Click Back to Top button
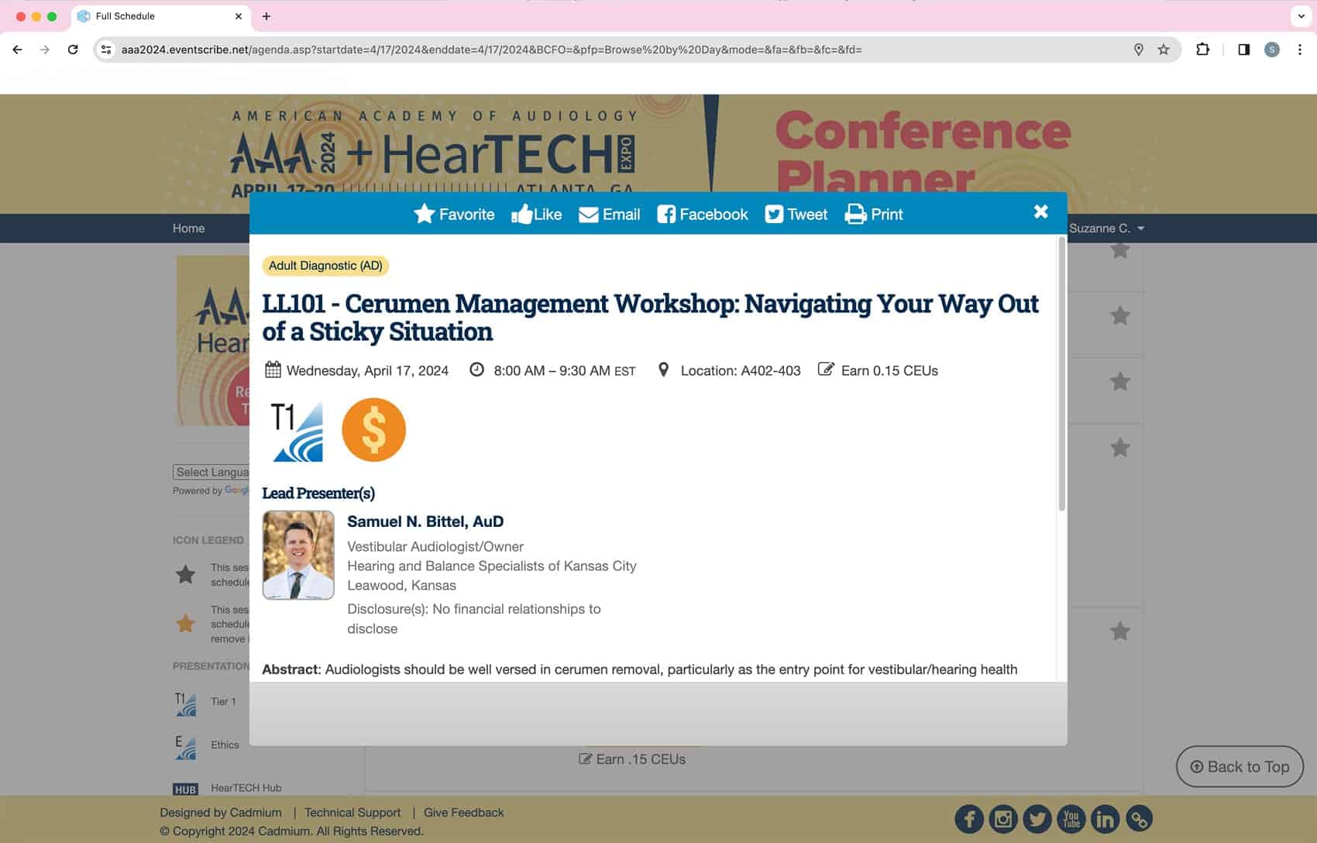Viewport: 1317px width, 843px height. coord(1240,766)
